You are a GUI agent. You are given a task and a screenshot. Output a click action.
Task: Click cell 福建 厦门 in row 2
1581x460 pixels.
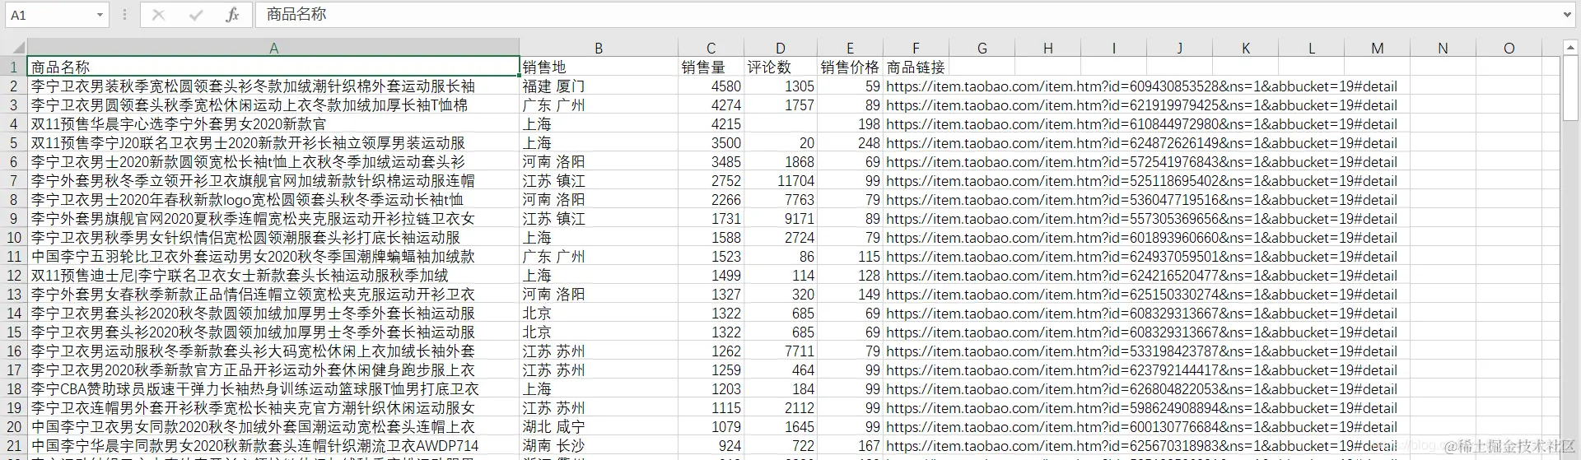[599, 86]
